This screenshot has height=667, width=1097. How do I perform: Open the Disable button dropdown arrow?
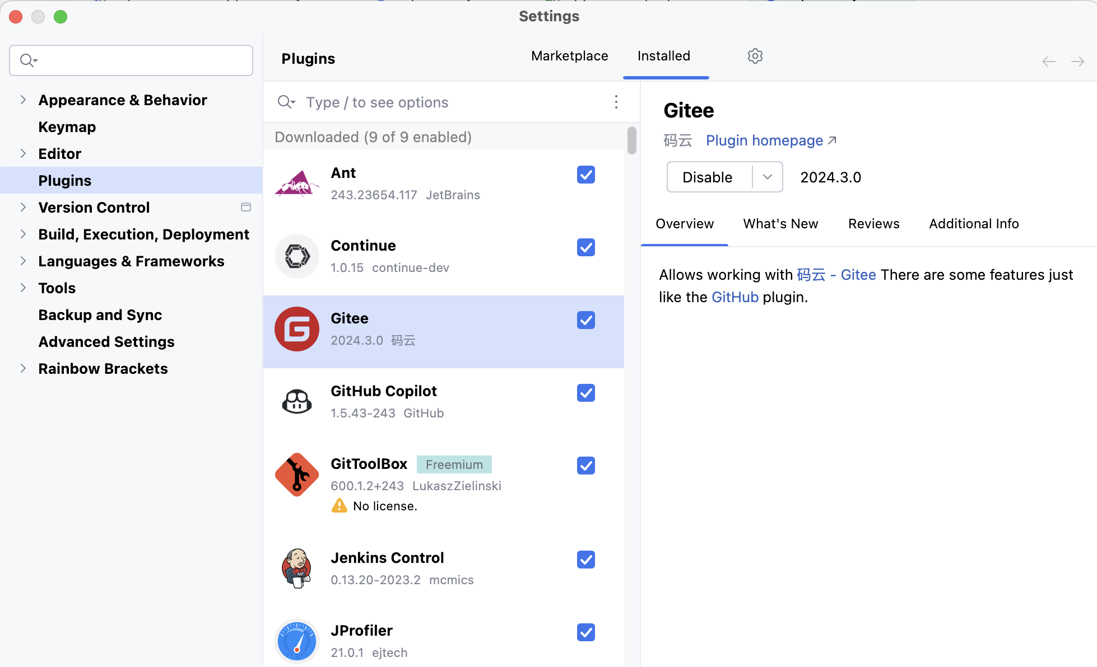[767, 177]
